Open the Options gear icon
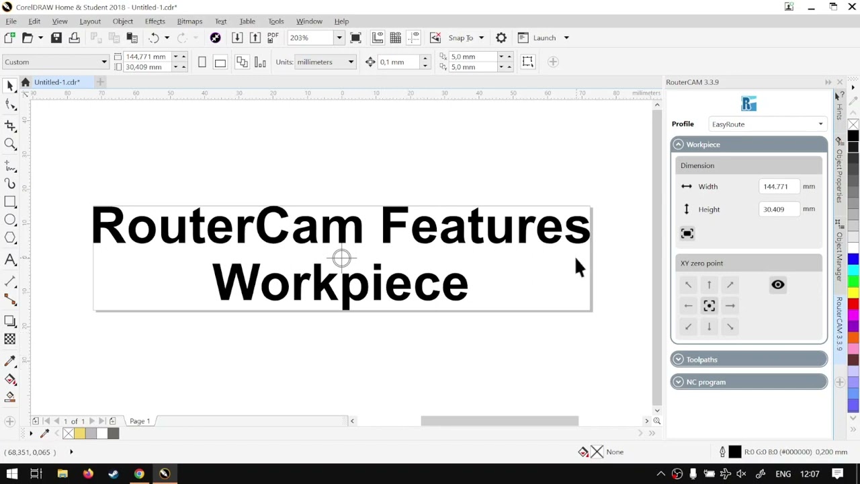Image resolution: width=860 pixels, height=484 pixels. point(501,38)
